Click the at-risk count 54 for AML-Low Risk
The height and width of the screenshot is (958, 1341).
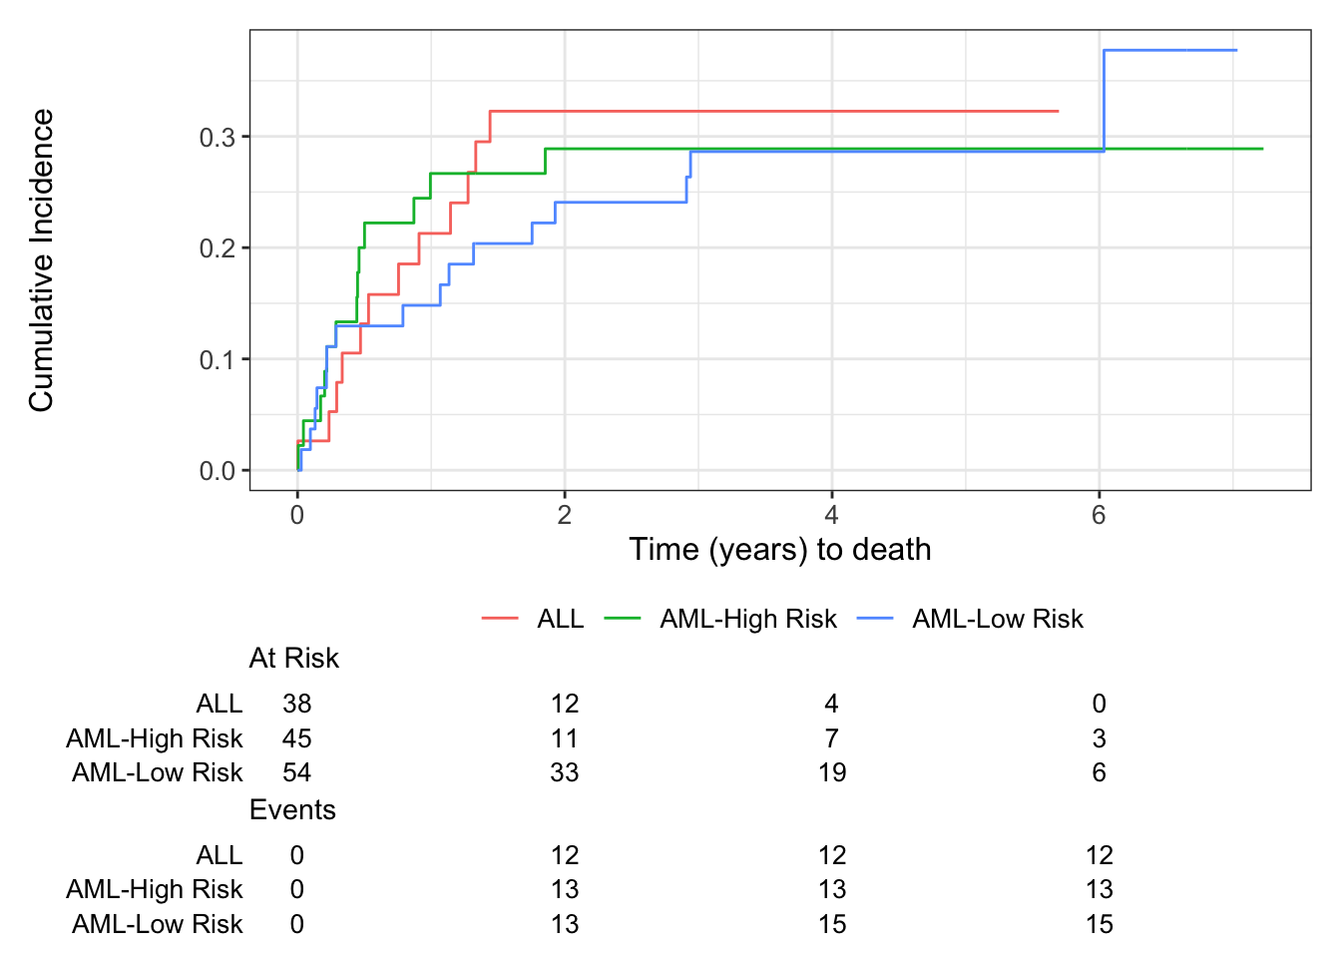pyautogui.click(x=297, y=772)
